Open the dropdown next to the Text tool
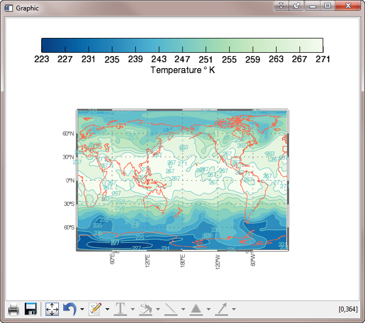Viewport: 365px width, 323px height. coord(132,309)
